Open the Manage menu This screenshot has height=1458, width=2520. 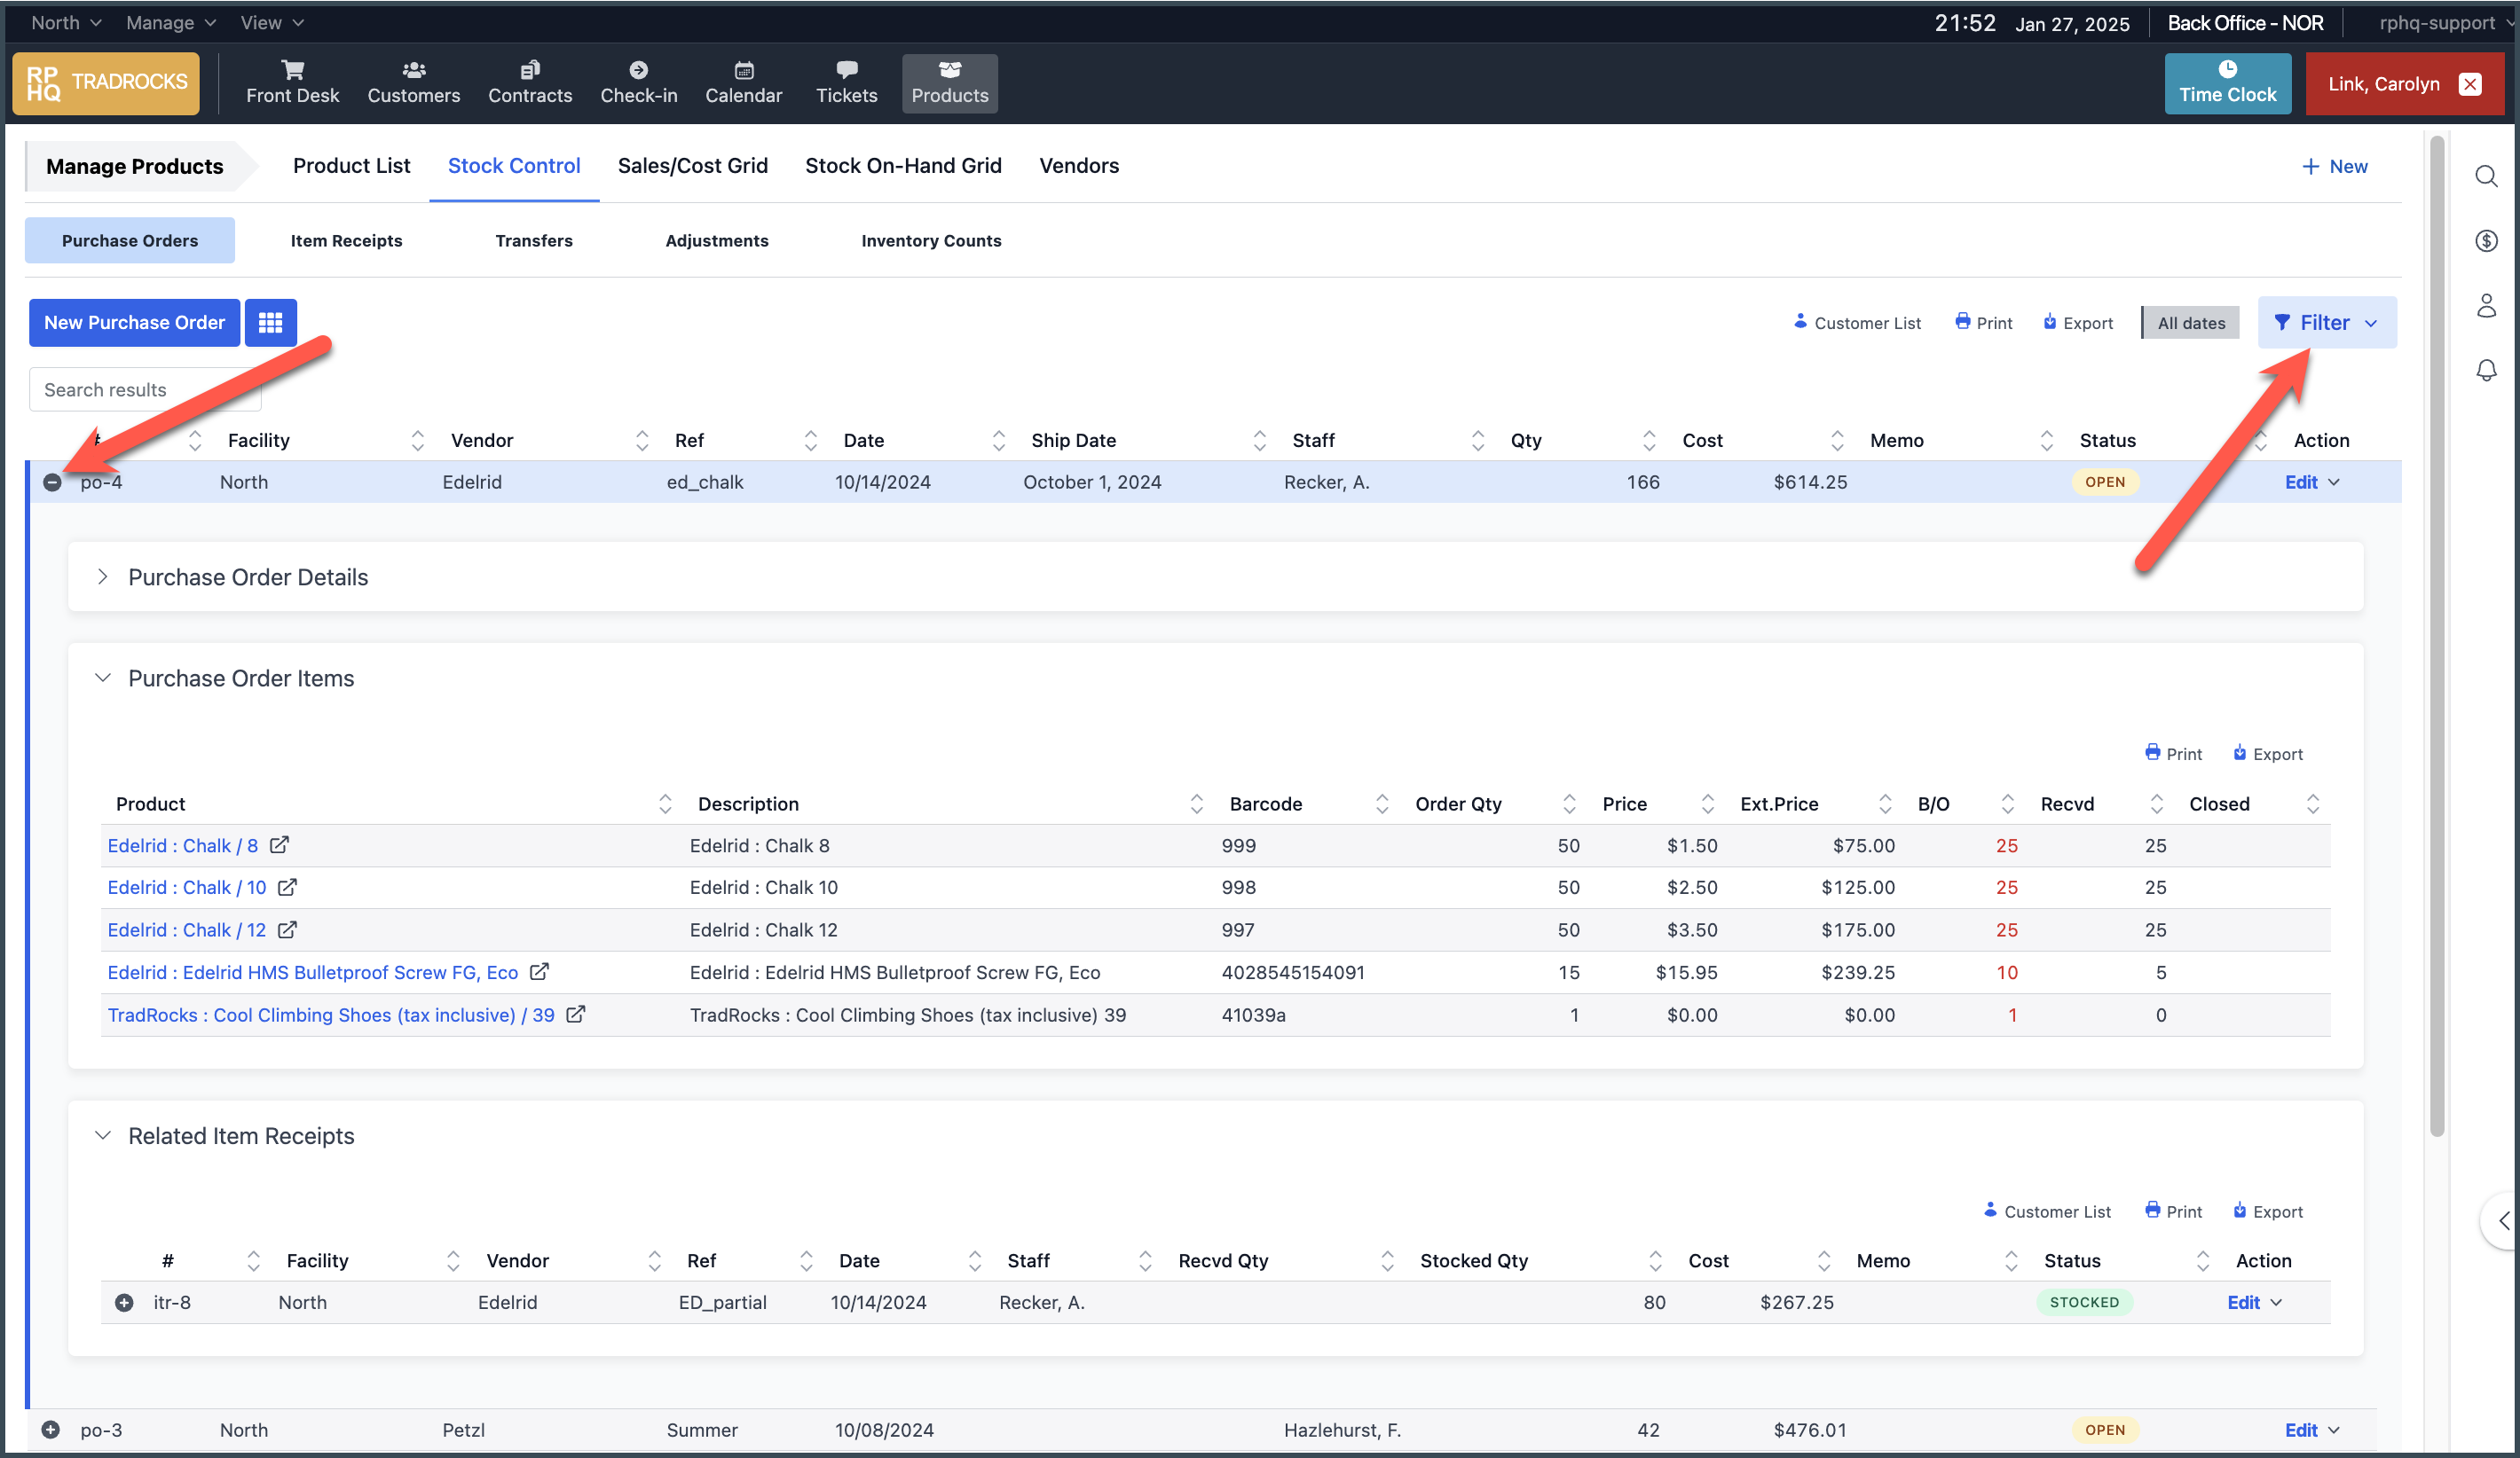(171, 22)
